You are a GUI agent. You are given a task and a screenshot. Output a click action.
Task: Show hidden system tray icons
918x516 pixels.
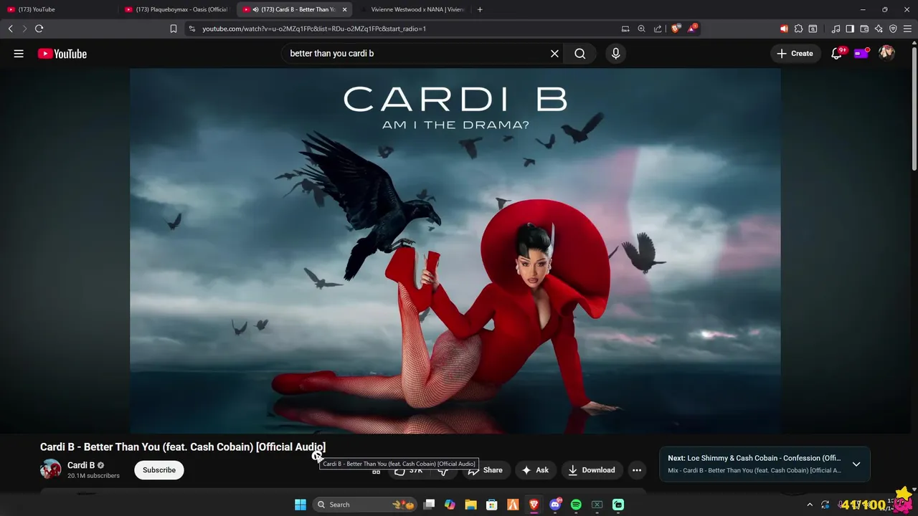click(810, 505)
